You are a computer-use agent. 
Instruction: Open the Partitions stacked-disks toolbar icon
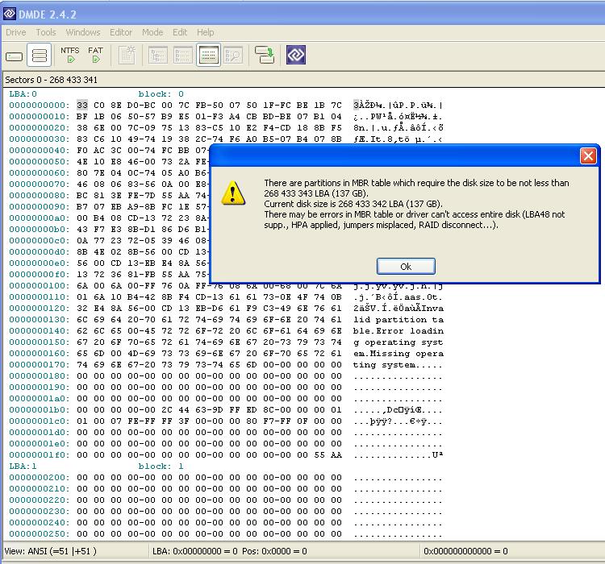click(x=40, y=56)
